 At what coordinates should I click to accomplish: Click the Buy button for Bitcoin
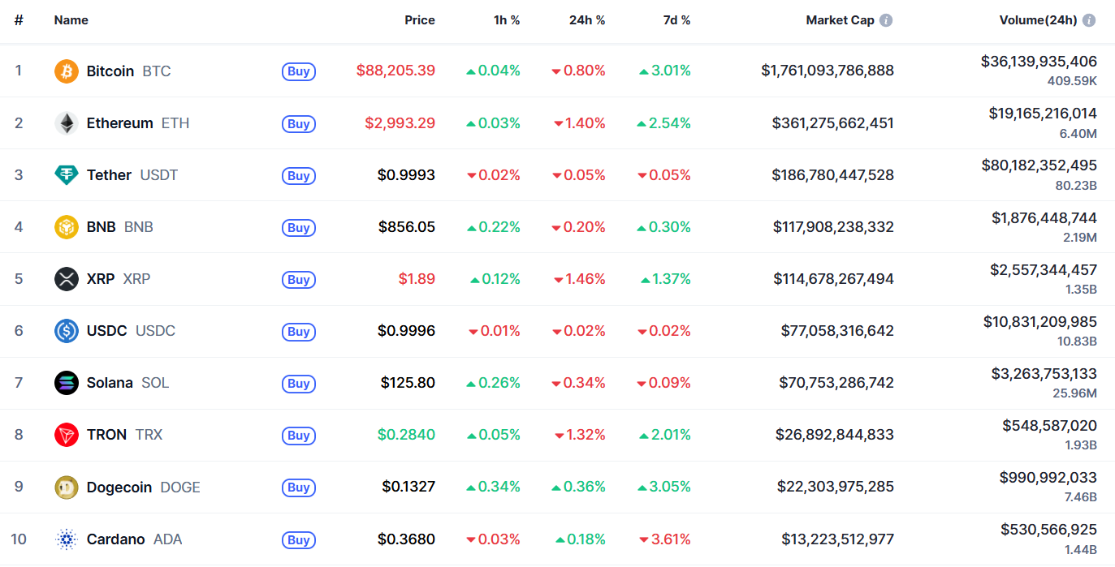tap(299, 71)
